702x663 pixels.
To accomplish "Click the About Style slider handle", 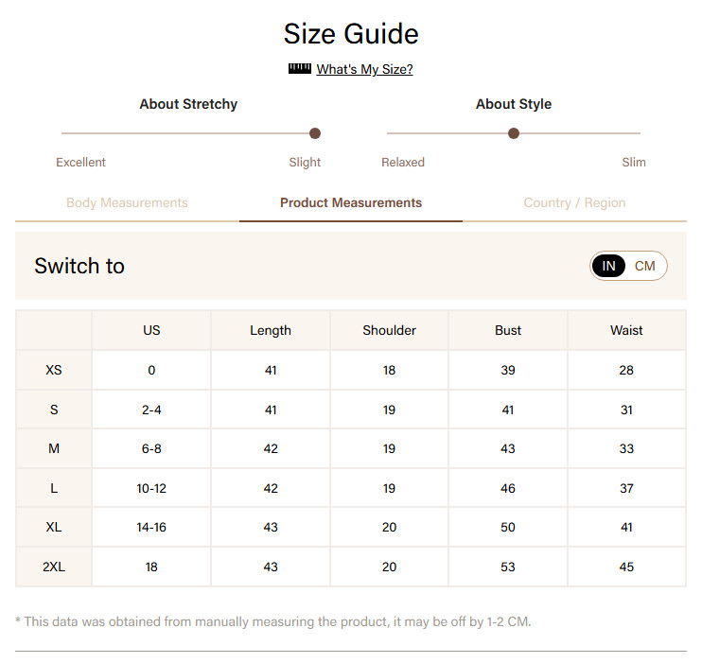I will coord(514,133).
